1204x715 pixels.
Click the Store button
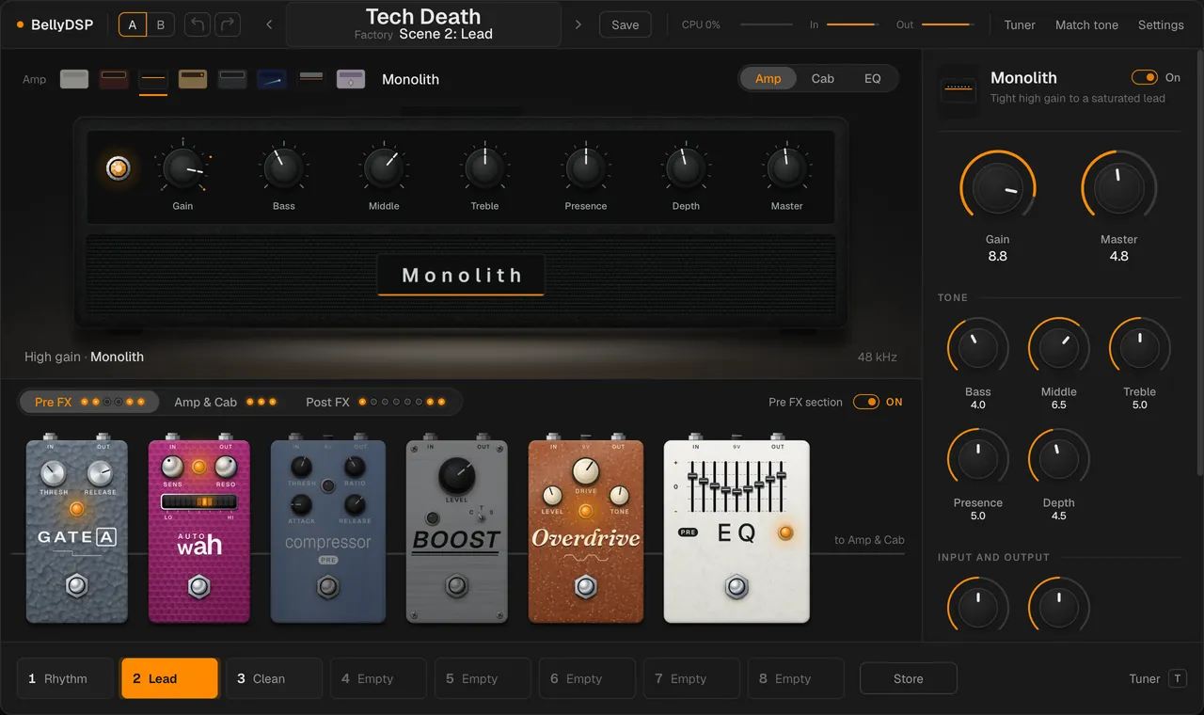click(x=908, y=678)
